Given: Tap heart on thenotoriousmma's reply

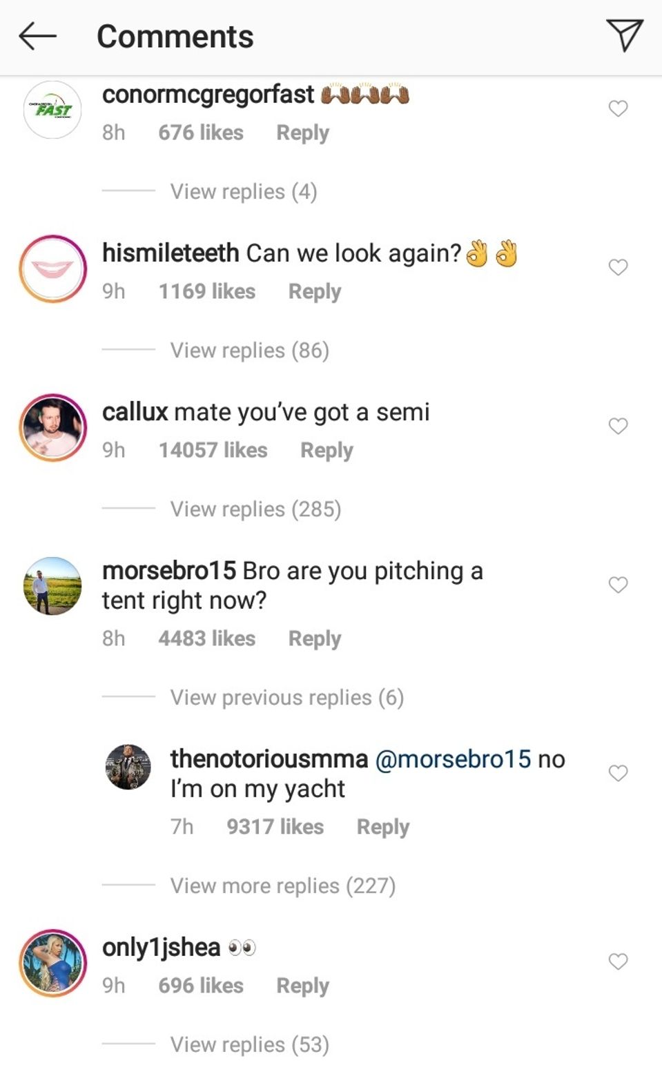Looking at the screenshot, I should [x=618, y=773].
